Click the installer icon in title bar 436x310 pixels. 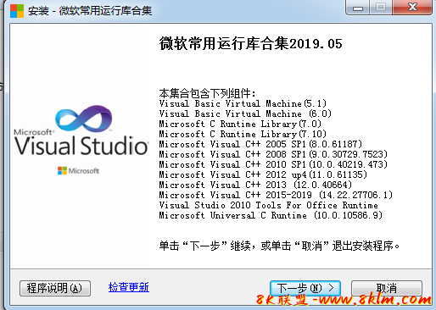(17, 11)
